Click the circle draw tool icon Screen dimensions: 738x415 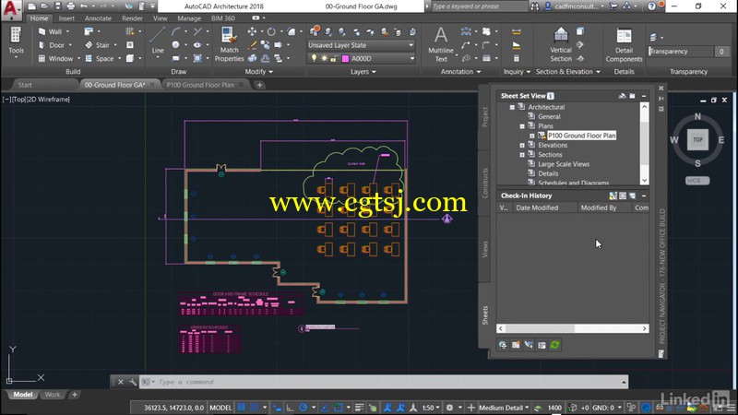coord(175,45)
